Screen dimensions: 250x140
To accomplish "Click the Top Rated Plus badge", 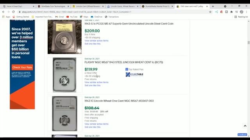I will tap(134, 69).
